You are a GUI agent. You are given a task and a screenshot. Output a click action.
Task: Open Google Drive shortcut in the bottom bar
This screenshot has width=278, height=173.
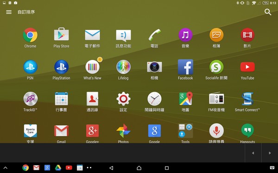point(58,168)
